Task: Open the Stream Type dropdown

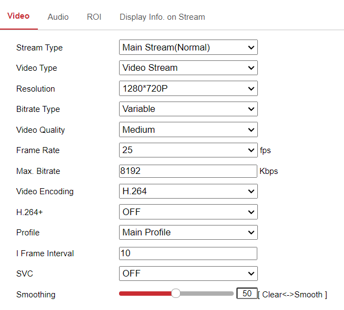Action: point(188,47)
